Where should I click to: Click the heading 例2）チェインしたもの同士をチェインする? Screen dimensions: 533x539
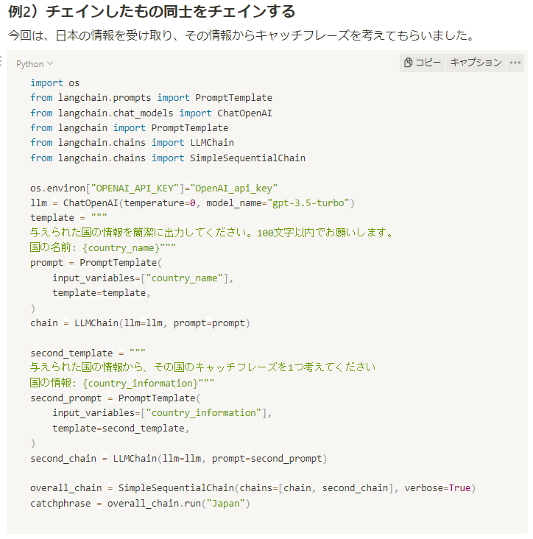coord(151,12)
